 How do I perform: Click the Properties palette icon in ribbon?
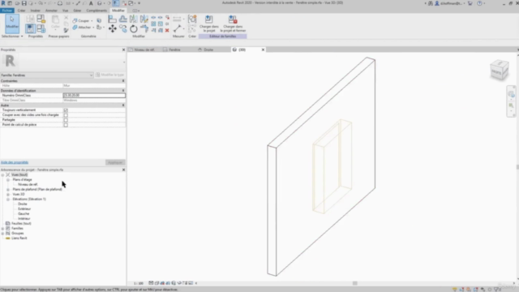30,28
